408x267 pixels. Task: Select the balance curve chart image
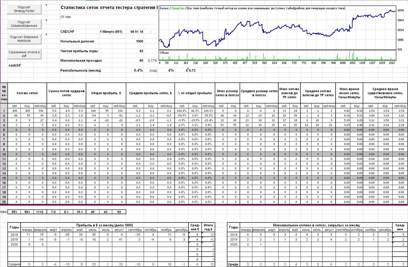[x=277, y=28]
